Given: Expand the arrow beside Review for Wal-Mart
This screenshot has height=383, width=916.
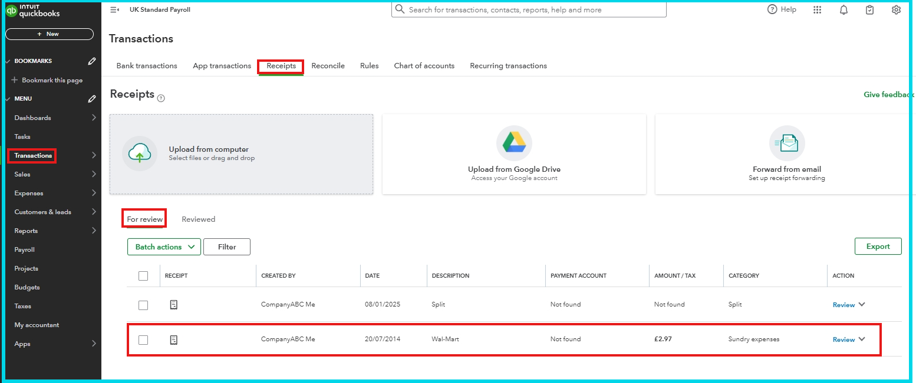Looking at the screenshot, I should 862,339.
